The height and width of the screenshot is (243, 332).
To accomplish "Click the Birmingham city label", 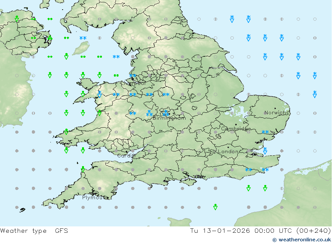I will click(169, 118).
